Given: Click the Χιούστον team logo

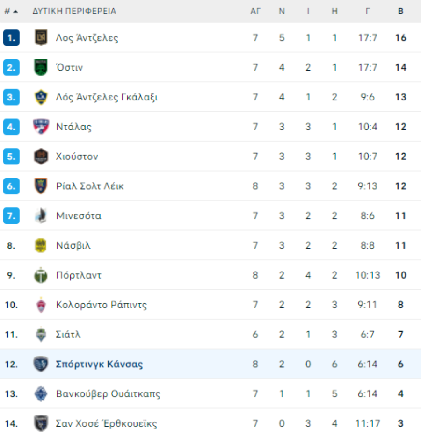Looking at the screenshot, I should (x=41, y=156).
